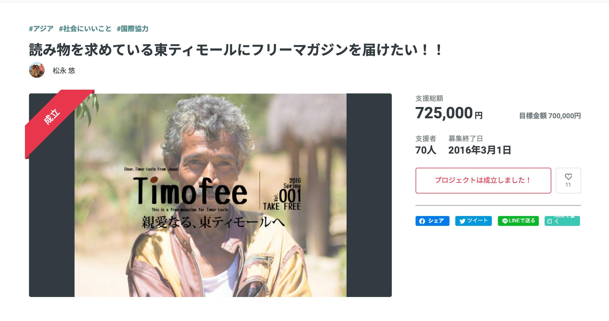Screen dimensions: 609x321
Task: Click the project title heading
Action: coord(235,50)
